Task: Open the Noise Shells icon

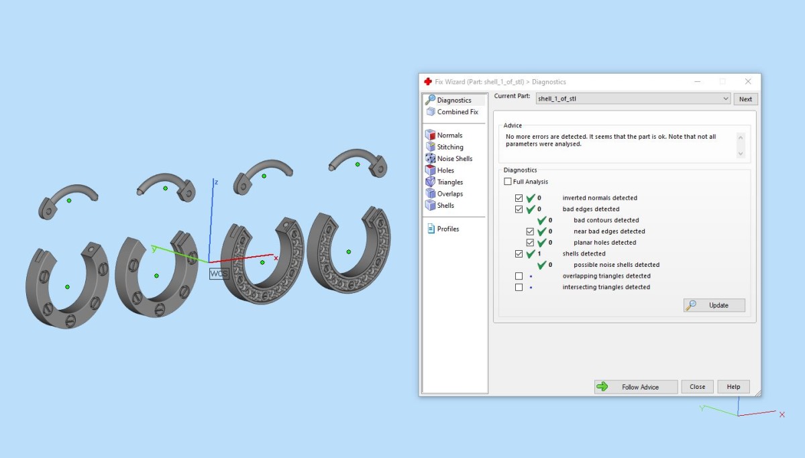Action: 430,158
